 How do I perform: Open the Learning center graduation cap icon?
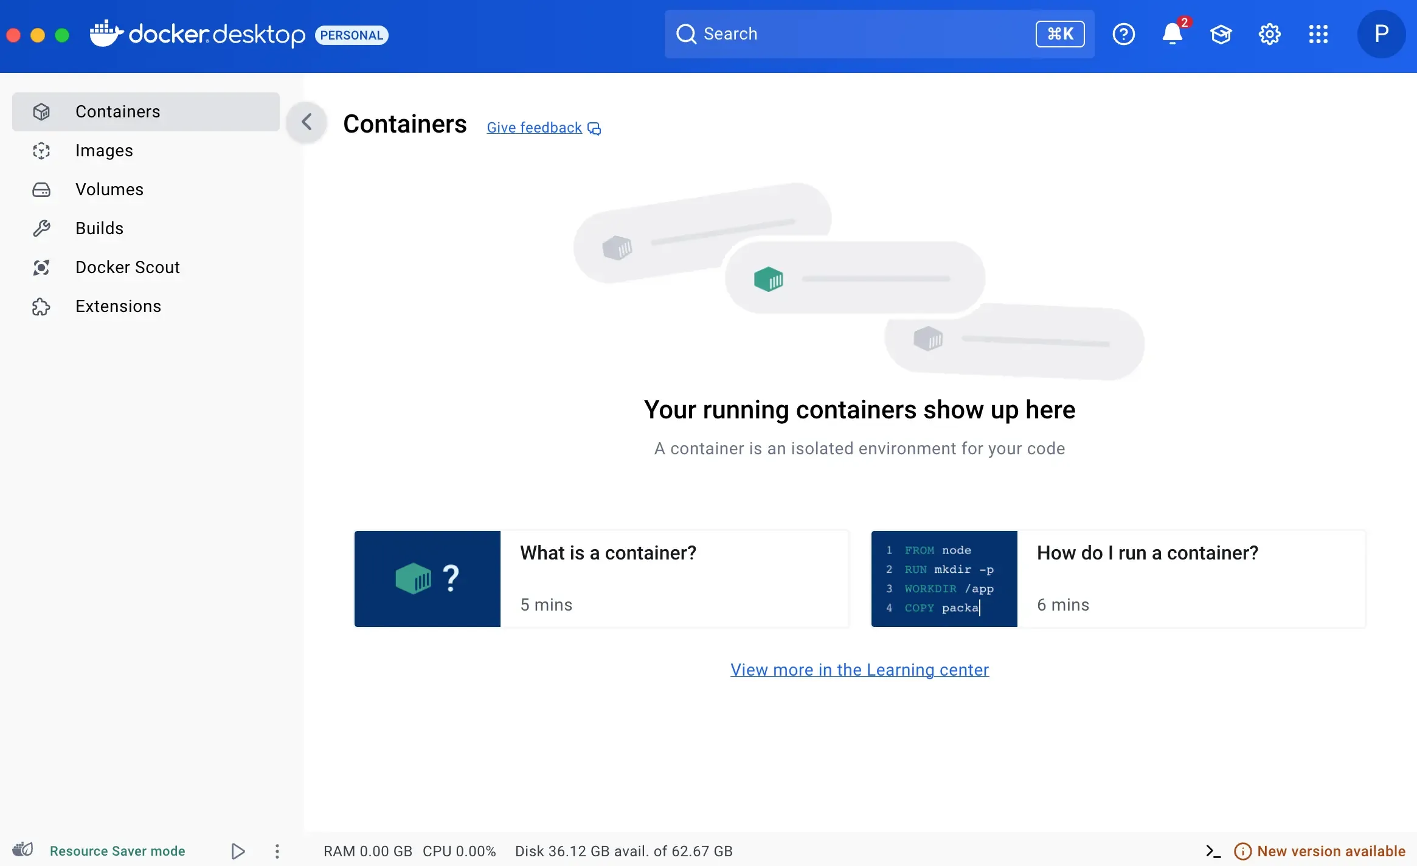coord(1221,34)
